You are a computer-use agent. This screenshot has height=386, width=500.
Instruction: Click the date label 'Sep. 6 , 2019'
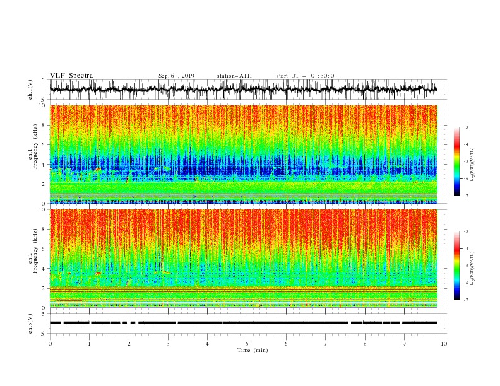tap(176, 76)
